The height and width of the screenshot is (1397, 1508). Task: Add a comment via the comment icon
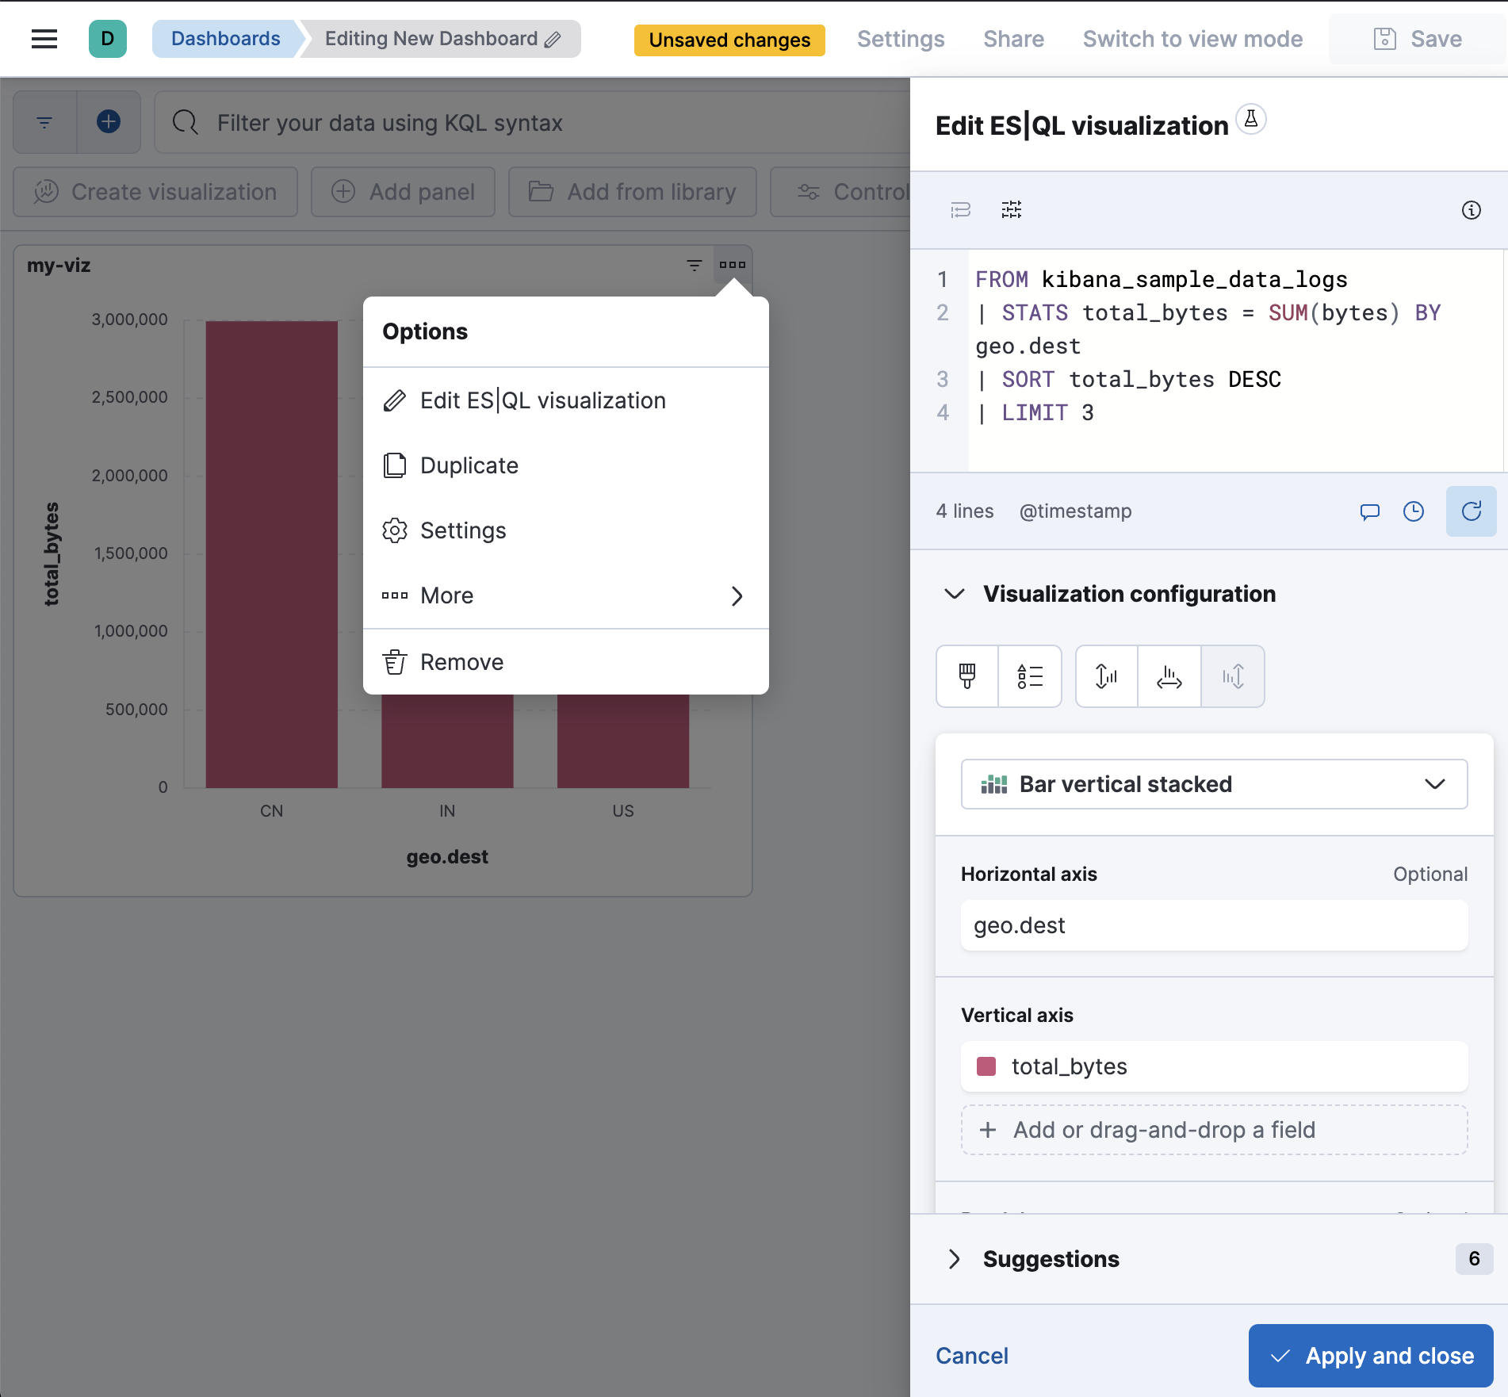coord(1370,511)
